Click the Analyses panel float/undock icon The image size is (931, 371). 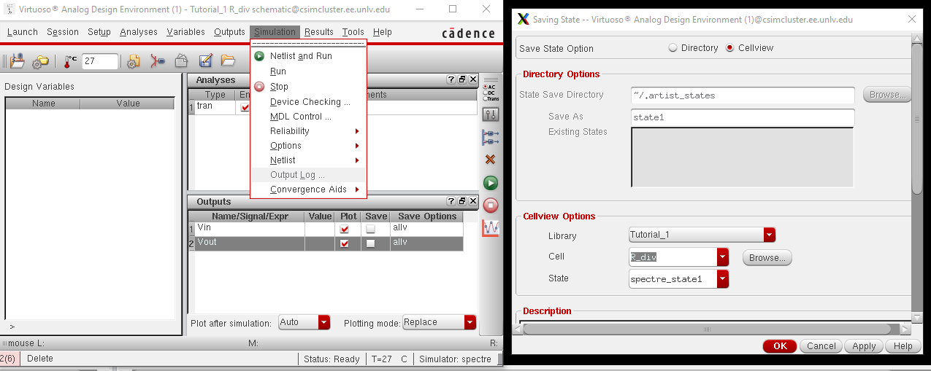(x=462, y=80)
